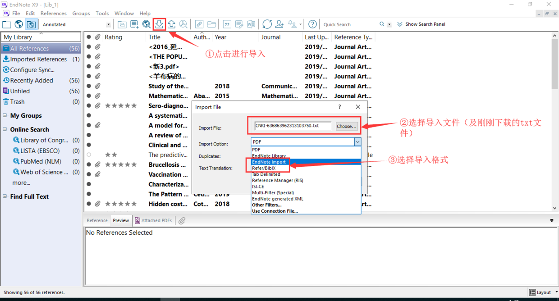
Task: Click Sync Library circular arrows icon
Action: (267, 24)
